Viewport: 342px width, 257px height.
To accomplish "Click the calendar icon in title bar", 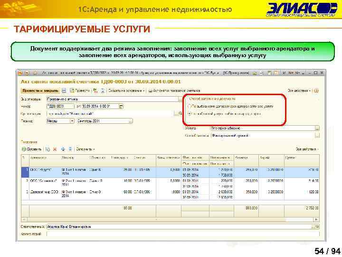I will [x=275, y=73].
